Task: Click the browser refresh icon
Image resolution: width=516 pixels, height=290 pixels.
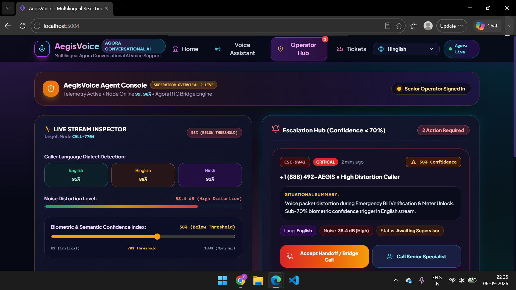Action: pos(23,26)
